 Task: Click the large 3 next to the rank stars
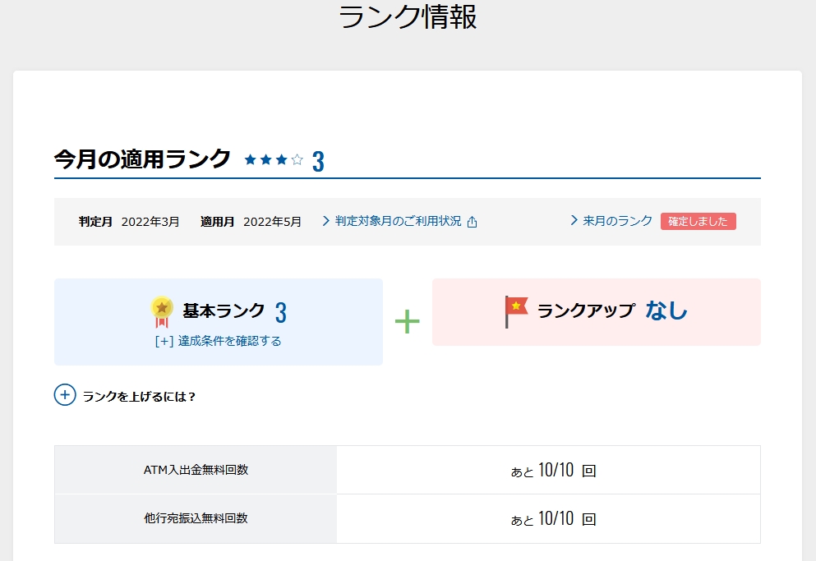tap(318, 161)
